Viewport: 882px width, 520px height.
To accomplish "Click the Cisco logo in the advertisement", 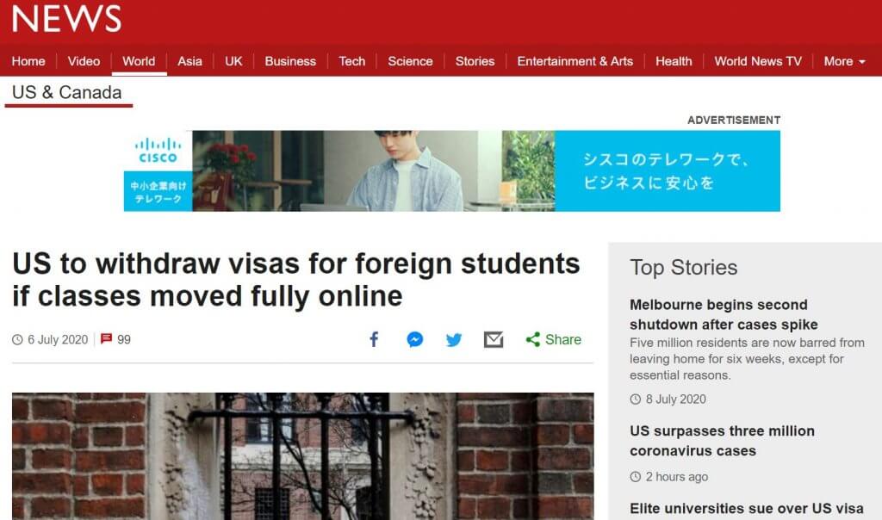I will [x=158, y=151].
